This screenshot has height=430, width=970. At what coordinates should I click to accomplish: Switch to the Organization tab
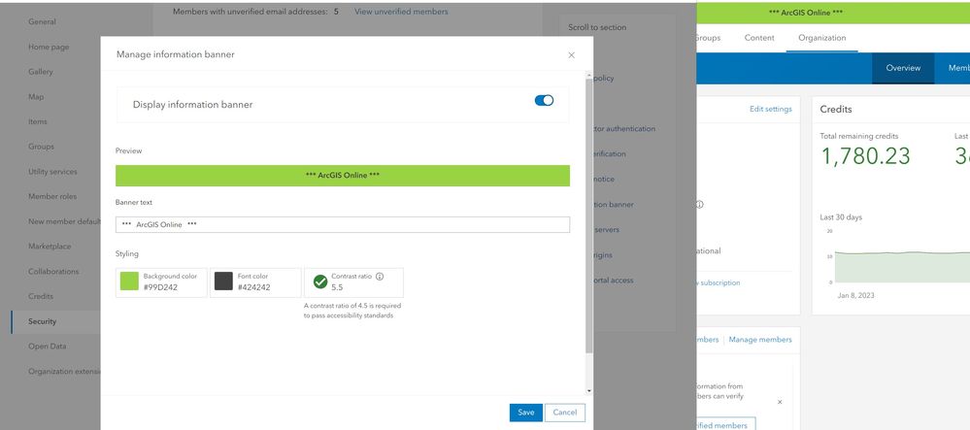(x=821, y=38)
